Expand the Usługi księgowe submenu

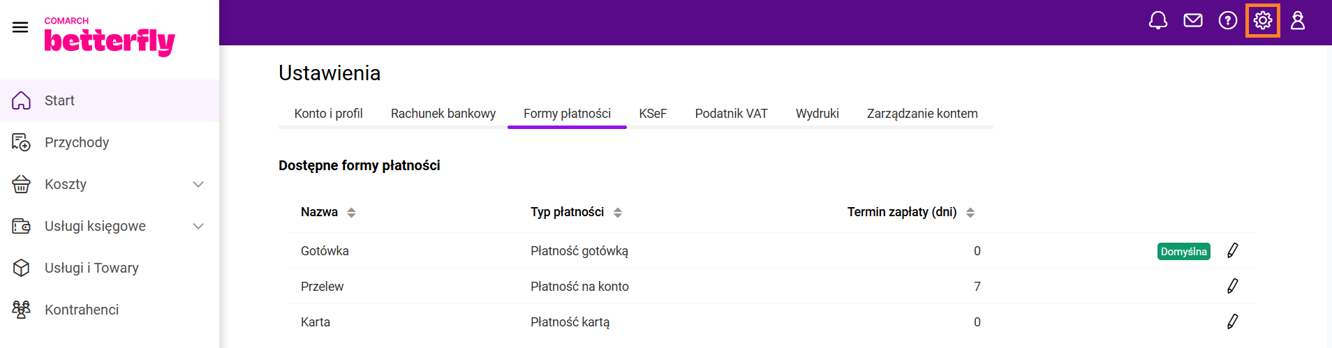pos(198,226)
